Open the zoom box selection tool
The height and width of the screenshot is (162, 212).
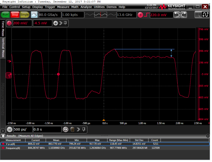point(198,15)
